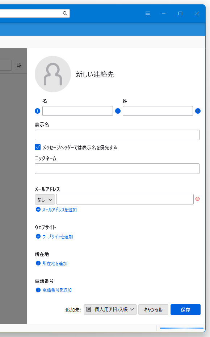Click the キャンセル button
Screen dimensions: 210x337
[x=153, y=309]
